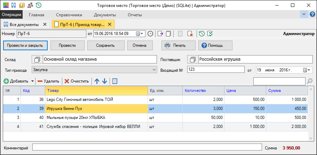Click the Печать button
The height and width of the screenshot is (155, 317).
coord(178,45)
